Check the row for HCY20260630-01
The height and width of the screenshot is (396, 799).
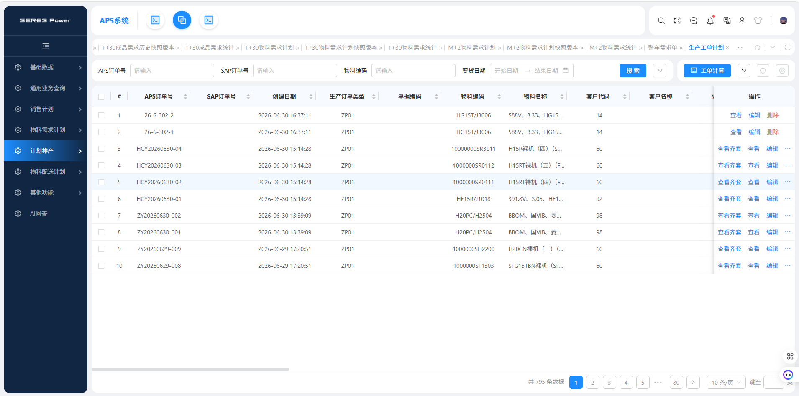[x=101, y=199]
